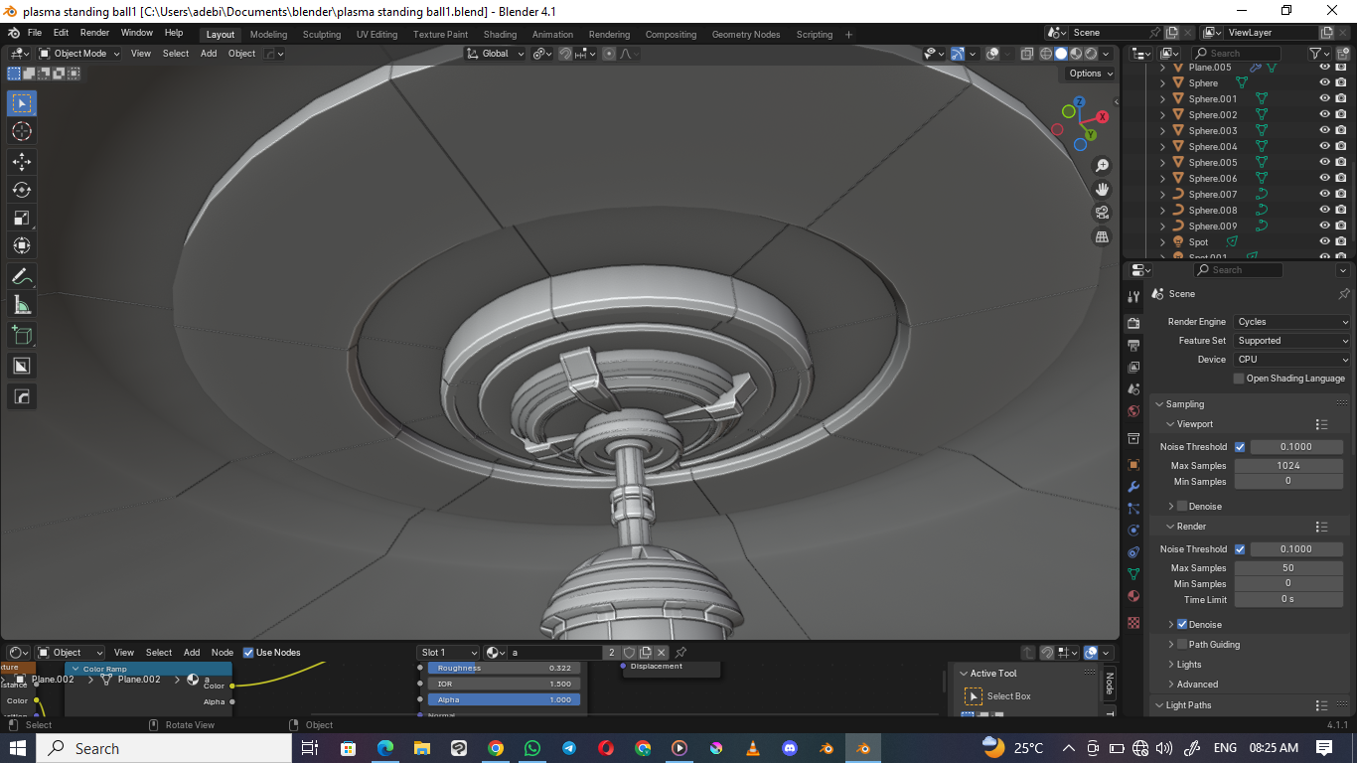Switch to the Shading workspace tab
This screenshot has height=763, width=1357.
point(500,34)
